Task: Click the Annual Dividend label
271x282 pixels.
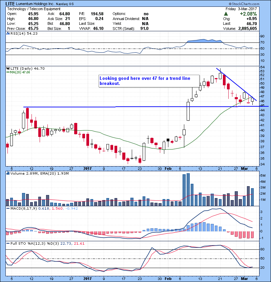Action: click(x=126, y=19)
